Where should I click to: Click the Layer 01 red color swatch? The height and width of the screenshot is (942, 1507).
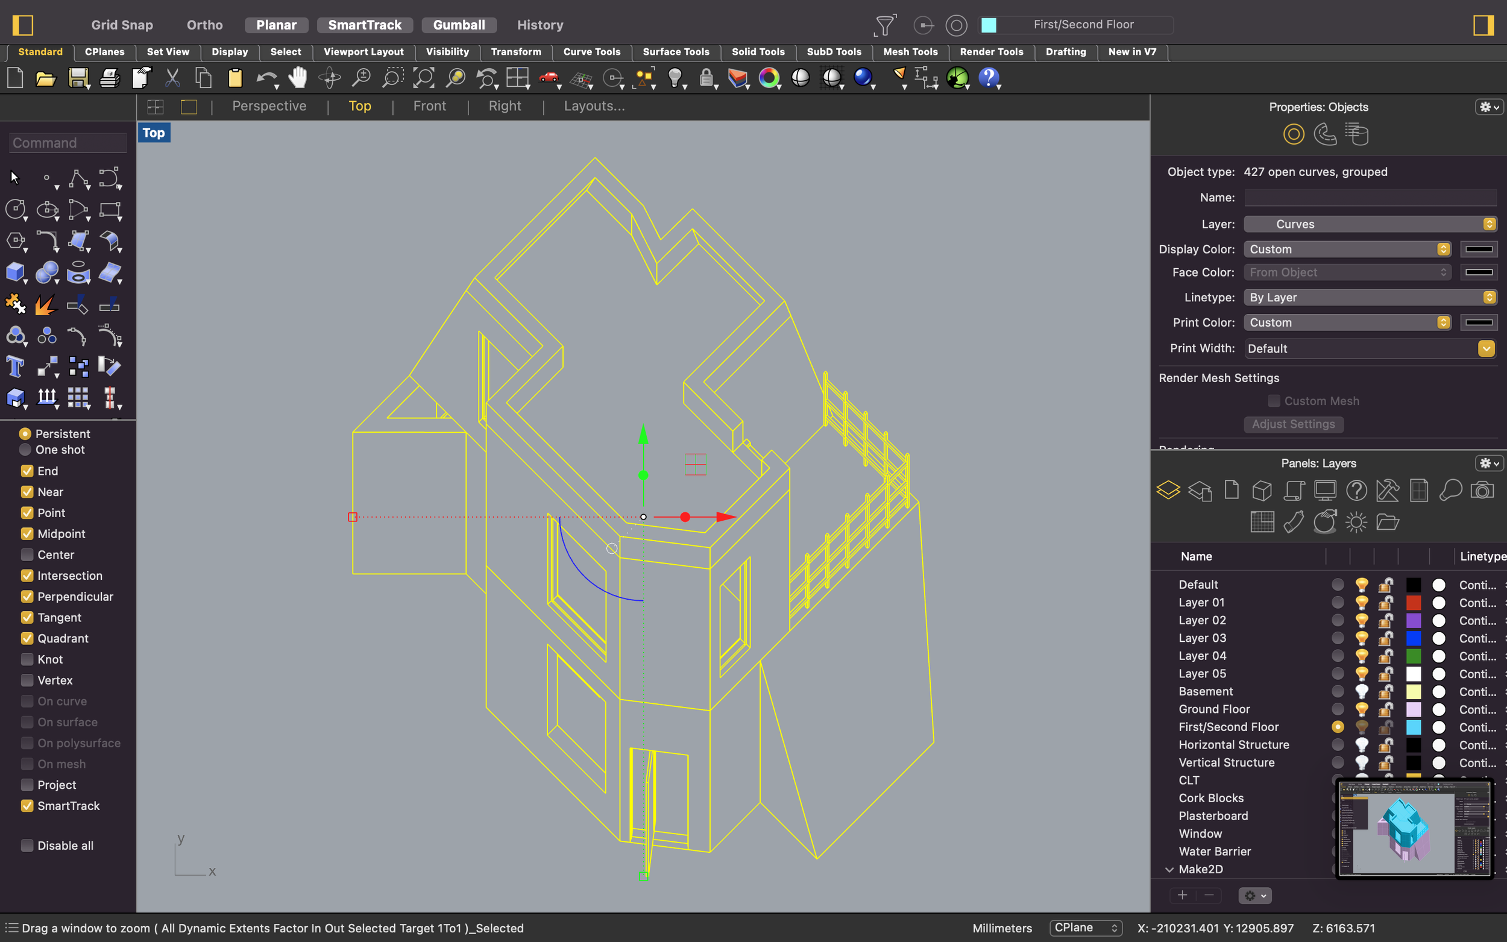pyautogui.click(x=1413, y=603)
